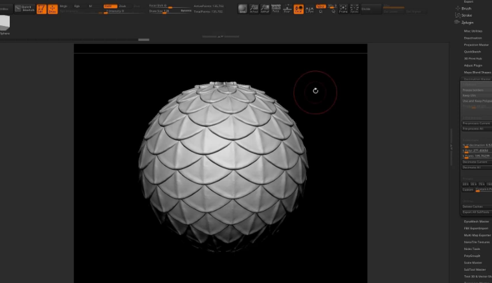Toggle the Keep UVs option
Viewport: 492px width, 283px height.
(476, 95)
